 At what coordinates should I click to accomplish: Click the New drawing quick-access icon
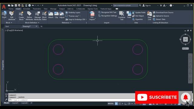(x=9, y=5)
